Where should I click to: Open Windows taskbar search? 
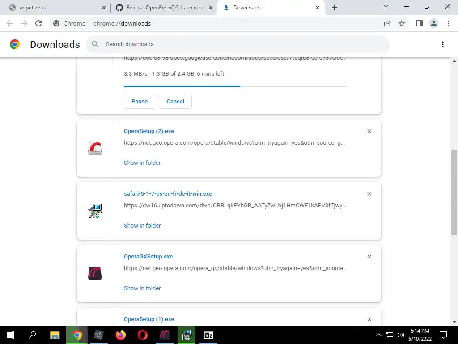click(x=32, y=335)
